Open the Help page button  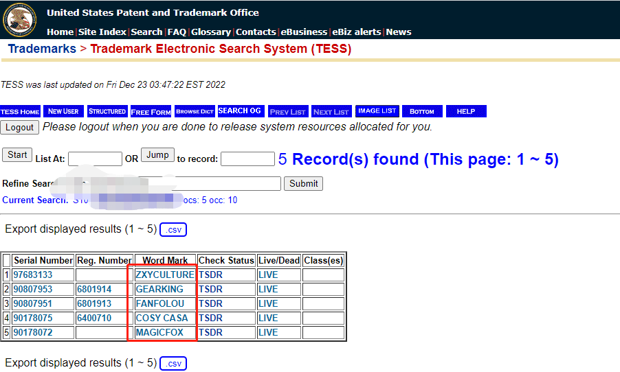465,111
